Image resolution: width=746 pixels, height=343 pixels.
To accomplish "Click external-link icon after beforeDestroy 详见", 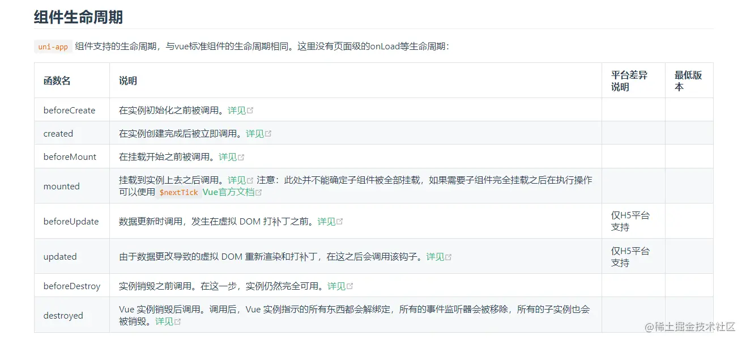I will [350, 286].
